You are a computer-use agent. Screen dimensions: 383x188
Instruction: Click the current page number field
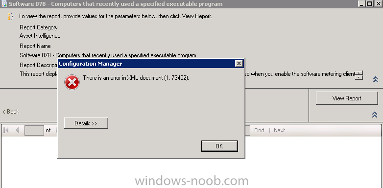coord(34,130)
